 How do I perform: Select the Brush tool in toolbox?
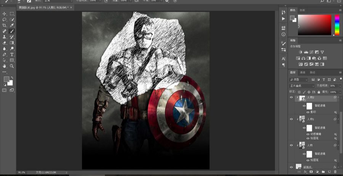click(12, 31)
